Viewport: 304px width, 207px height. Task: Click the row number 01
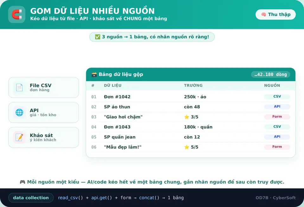pos(94,97)
